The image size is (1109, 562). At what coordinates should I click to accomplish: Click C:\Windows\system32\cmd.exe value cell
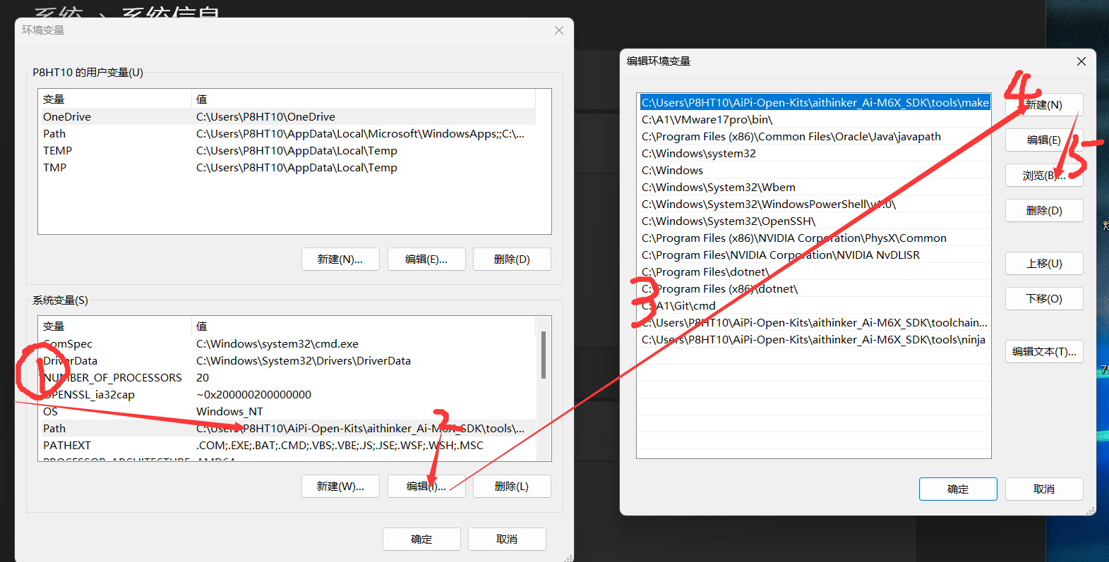277,343
